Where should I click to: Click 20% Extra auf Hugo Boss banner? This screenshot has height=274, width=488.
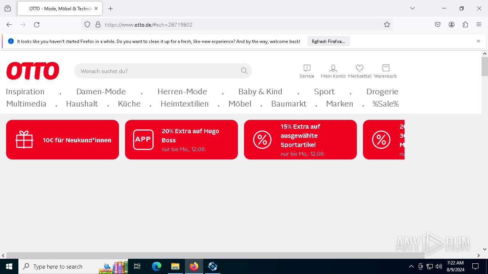pos(181,140)
